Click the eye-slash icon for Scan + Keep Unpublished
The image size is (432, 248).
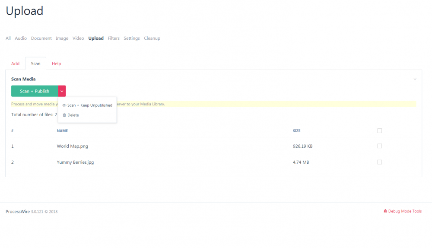[x=64, y=105]
